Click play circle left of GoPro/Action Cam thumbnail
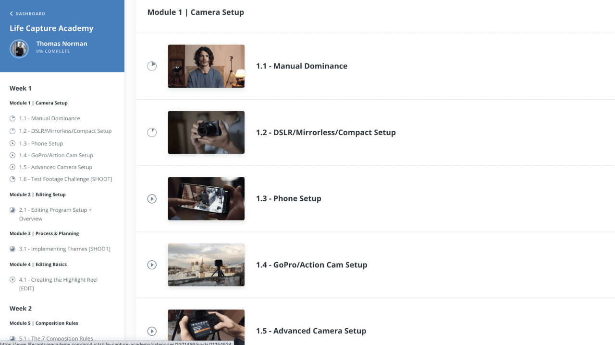This screenshot has width=615, height=345. coord(152,264)
